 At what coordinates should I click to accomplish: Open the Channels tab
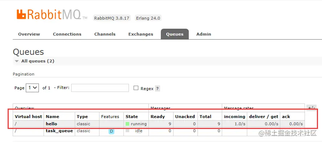pos(105,34)
